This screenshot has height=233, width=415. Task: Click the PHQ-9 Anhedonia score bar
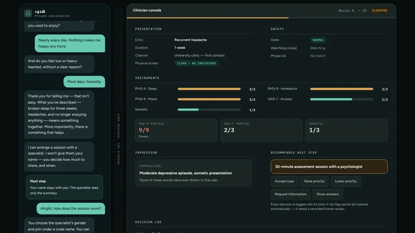click(342, 89)
